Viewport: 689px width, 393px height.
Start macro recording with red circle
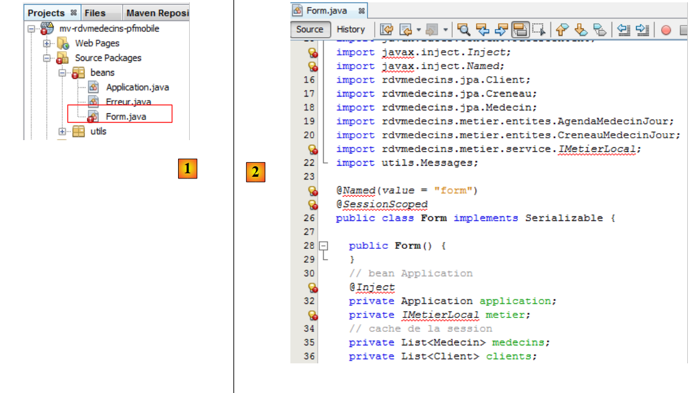(x=666, y=30)
